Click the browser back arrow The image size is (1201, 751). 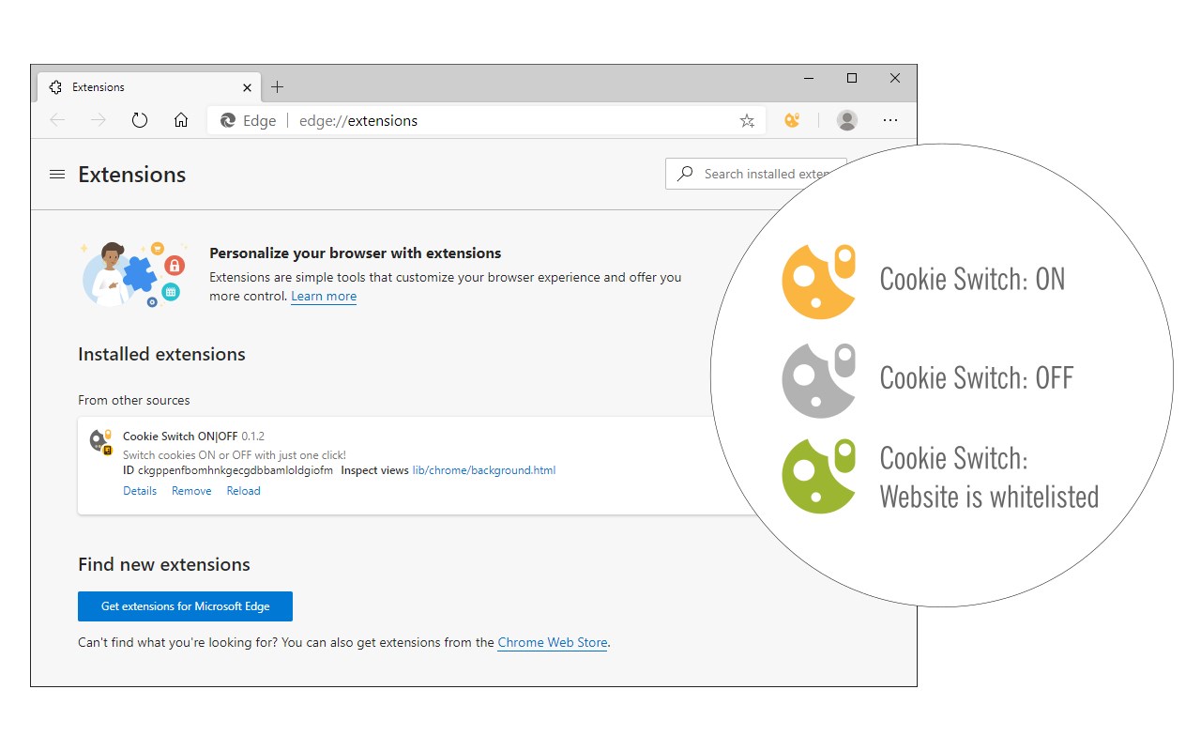[57, 120]
